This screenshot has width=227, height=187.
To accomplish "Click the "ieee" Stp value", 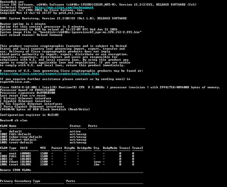I will point(97,162).
